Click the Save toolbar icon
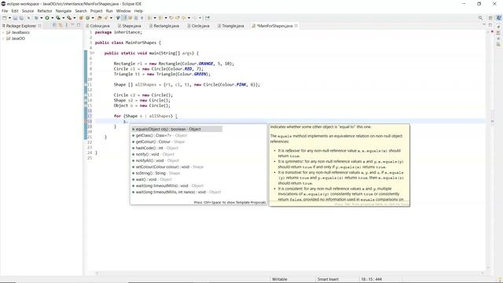Screen dimensions: 503x283 pyautogui.click(x=15, y=18)
